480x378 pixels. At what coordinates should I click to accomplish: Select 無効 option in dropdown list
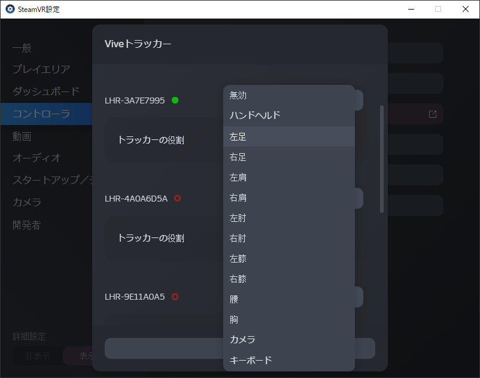289,96
